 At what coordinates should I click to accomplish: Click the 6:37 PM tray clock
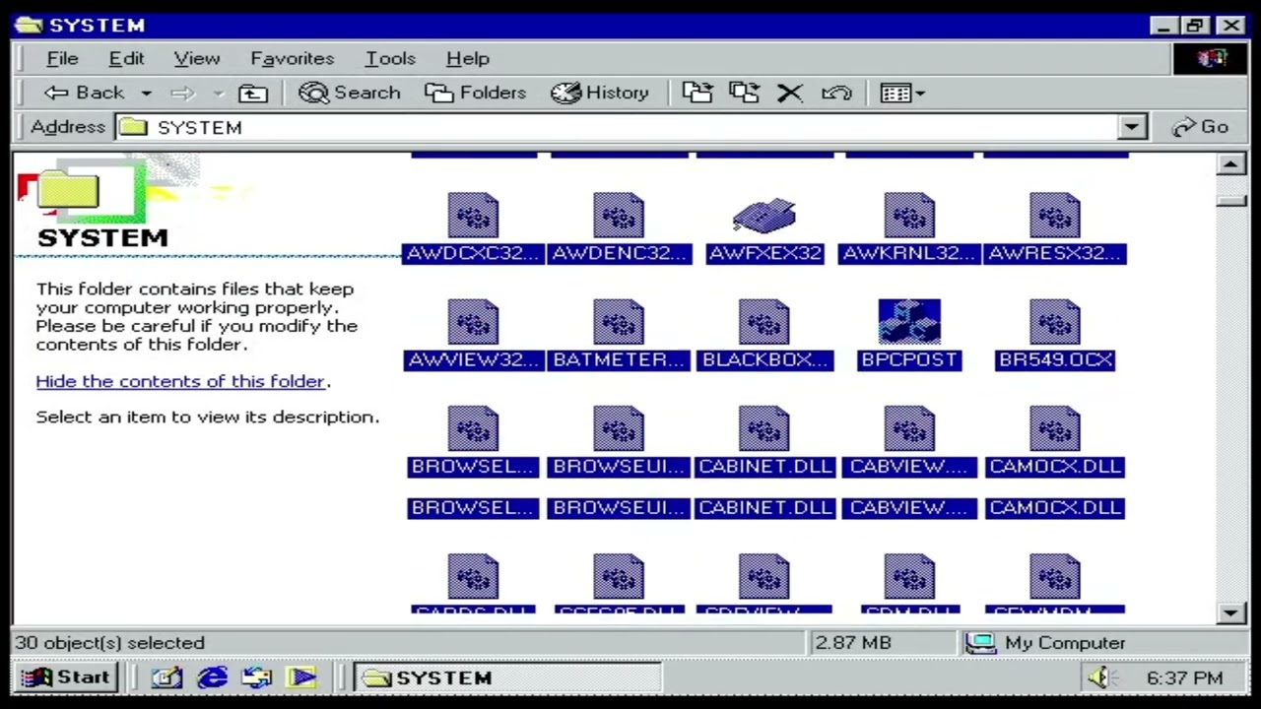(x=1185, y=678)
